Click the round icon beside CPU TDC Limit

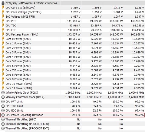pos(3,106)
